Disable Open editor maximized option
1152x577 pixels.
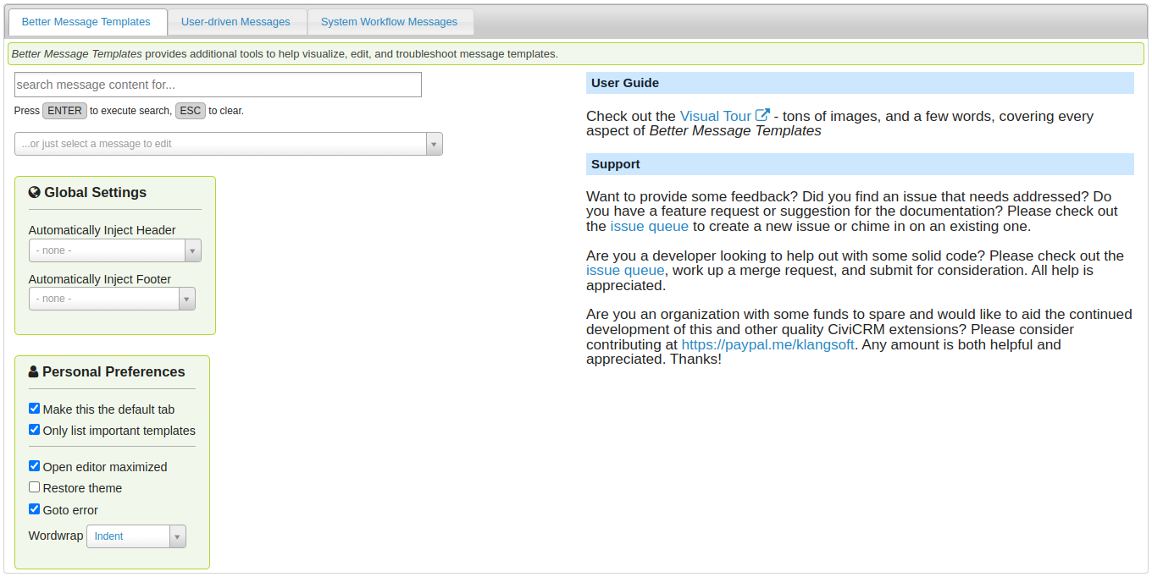point(35,466)
